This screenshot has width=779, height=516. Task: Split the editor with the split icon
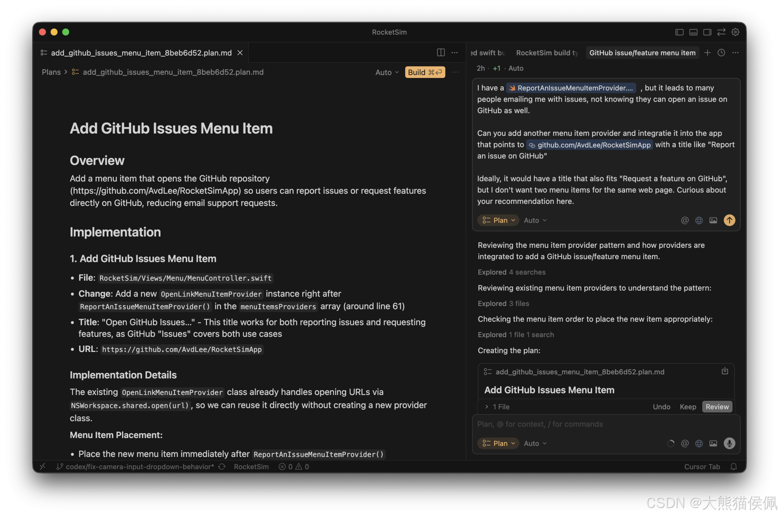point(441,53)
